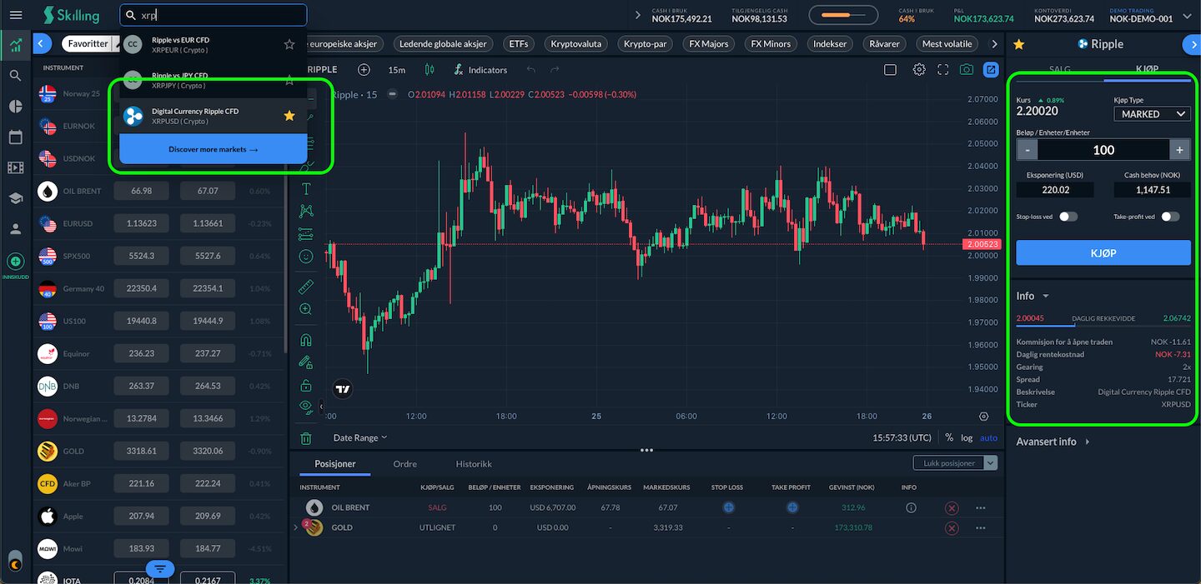Toggle the lock all drawings icon

pos(306,385)
